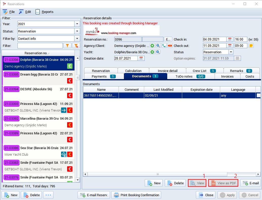
Task: Click the red euro icon on reservation 21-03393
Action: [70, 110]
